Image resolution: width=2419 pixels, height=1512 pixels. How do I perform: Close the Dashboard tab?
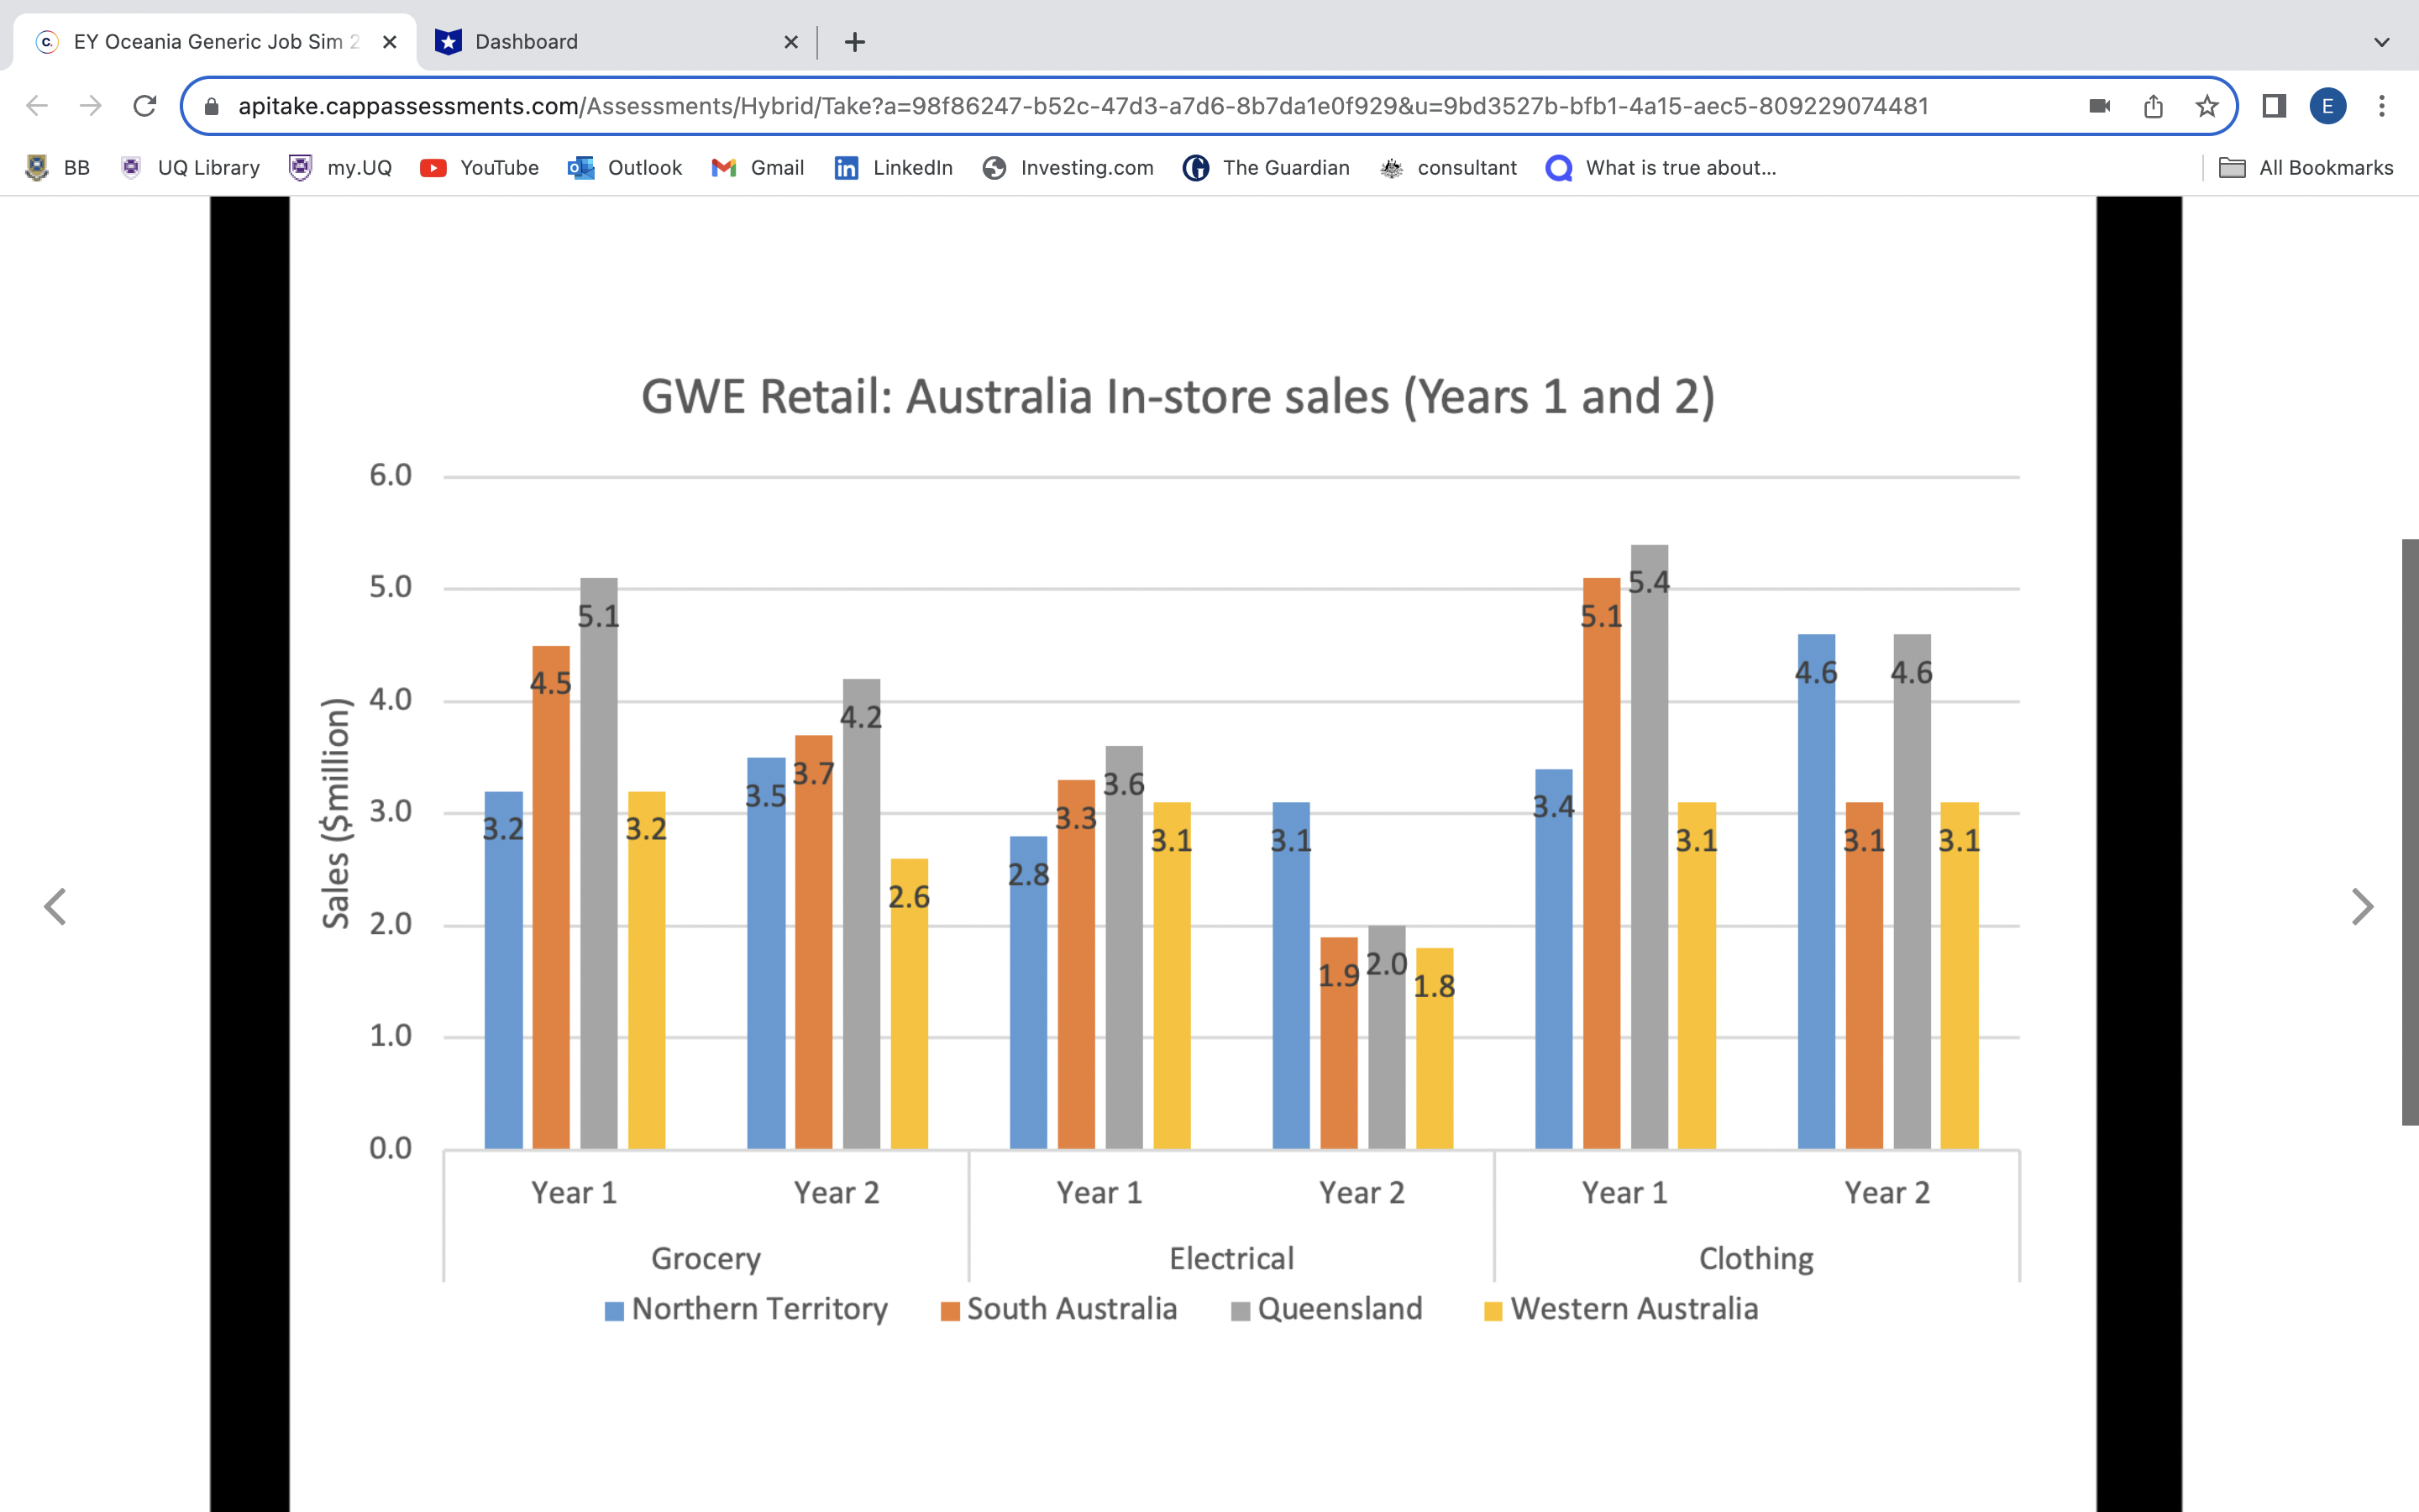pos(790,42)
